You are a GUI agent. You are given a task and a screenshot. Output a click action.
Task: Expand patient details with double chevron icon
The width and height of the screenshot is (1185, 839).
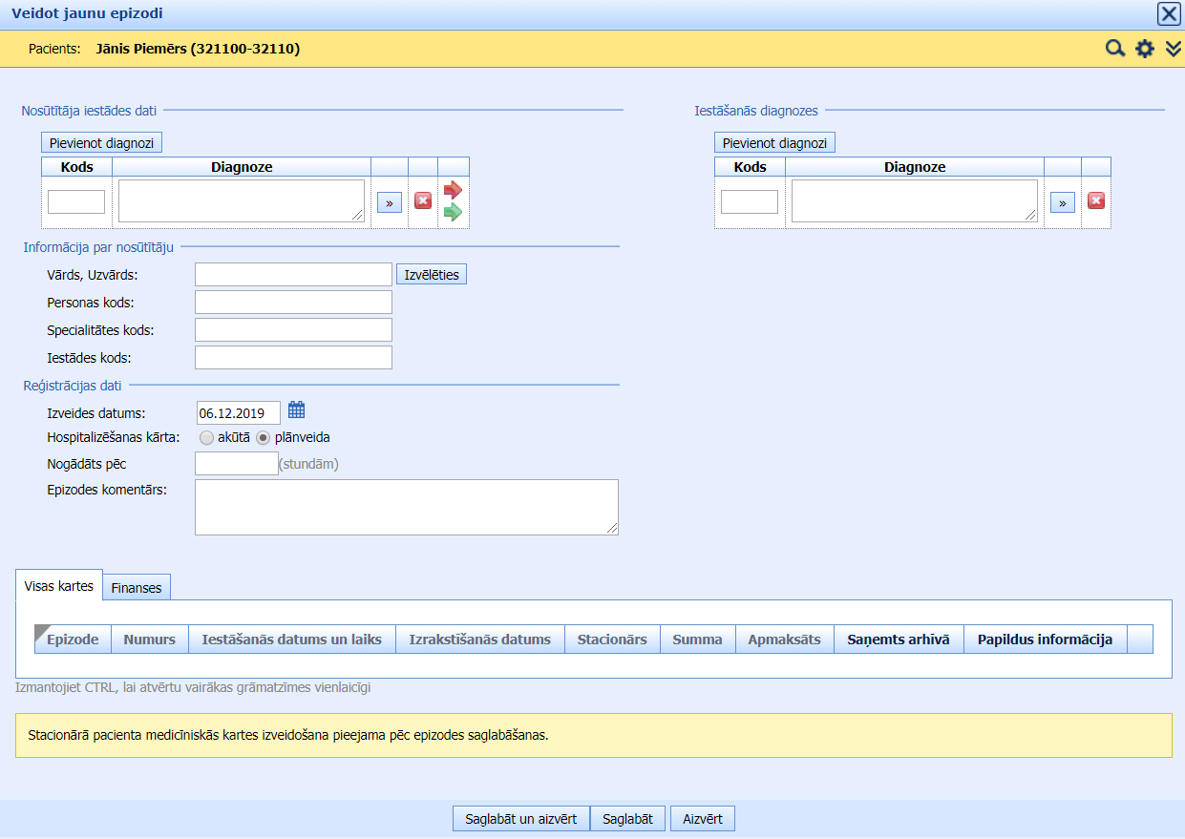point(1174,49)
